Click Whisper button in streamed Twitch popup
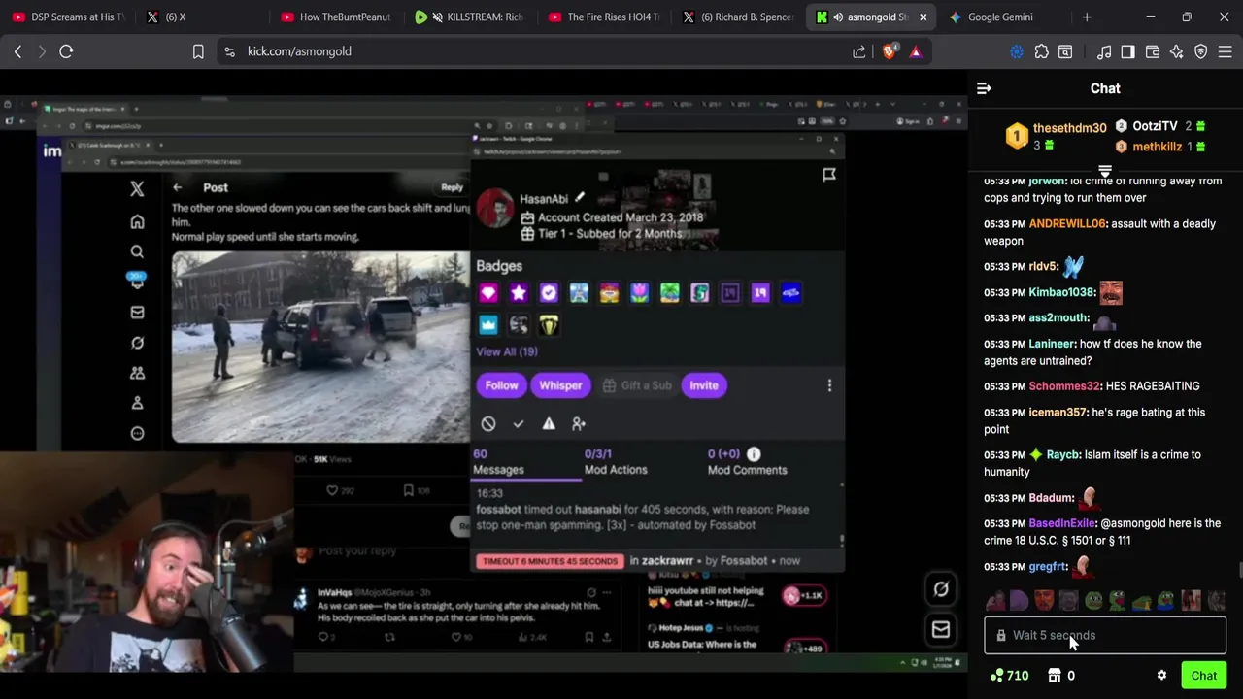This screenshot has height=699, width=1243. pyautogui.click(x=560, y=385)
